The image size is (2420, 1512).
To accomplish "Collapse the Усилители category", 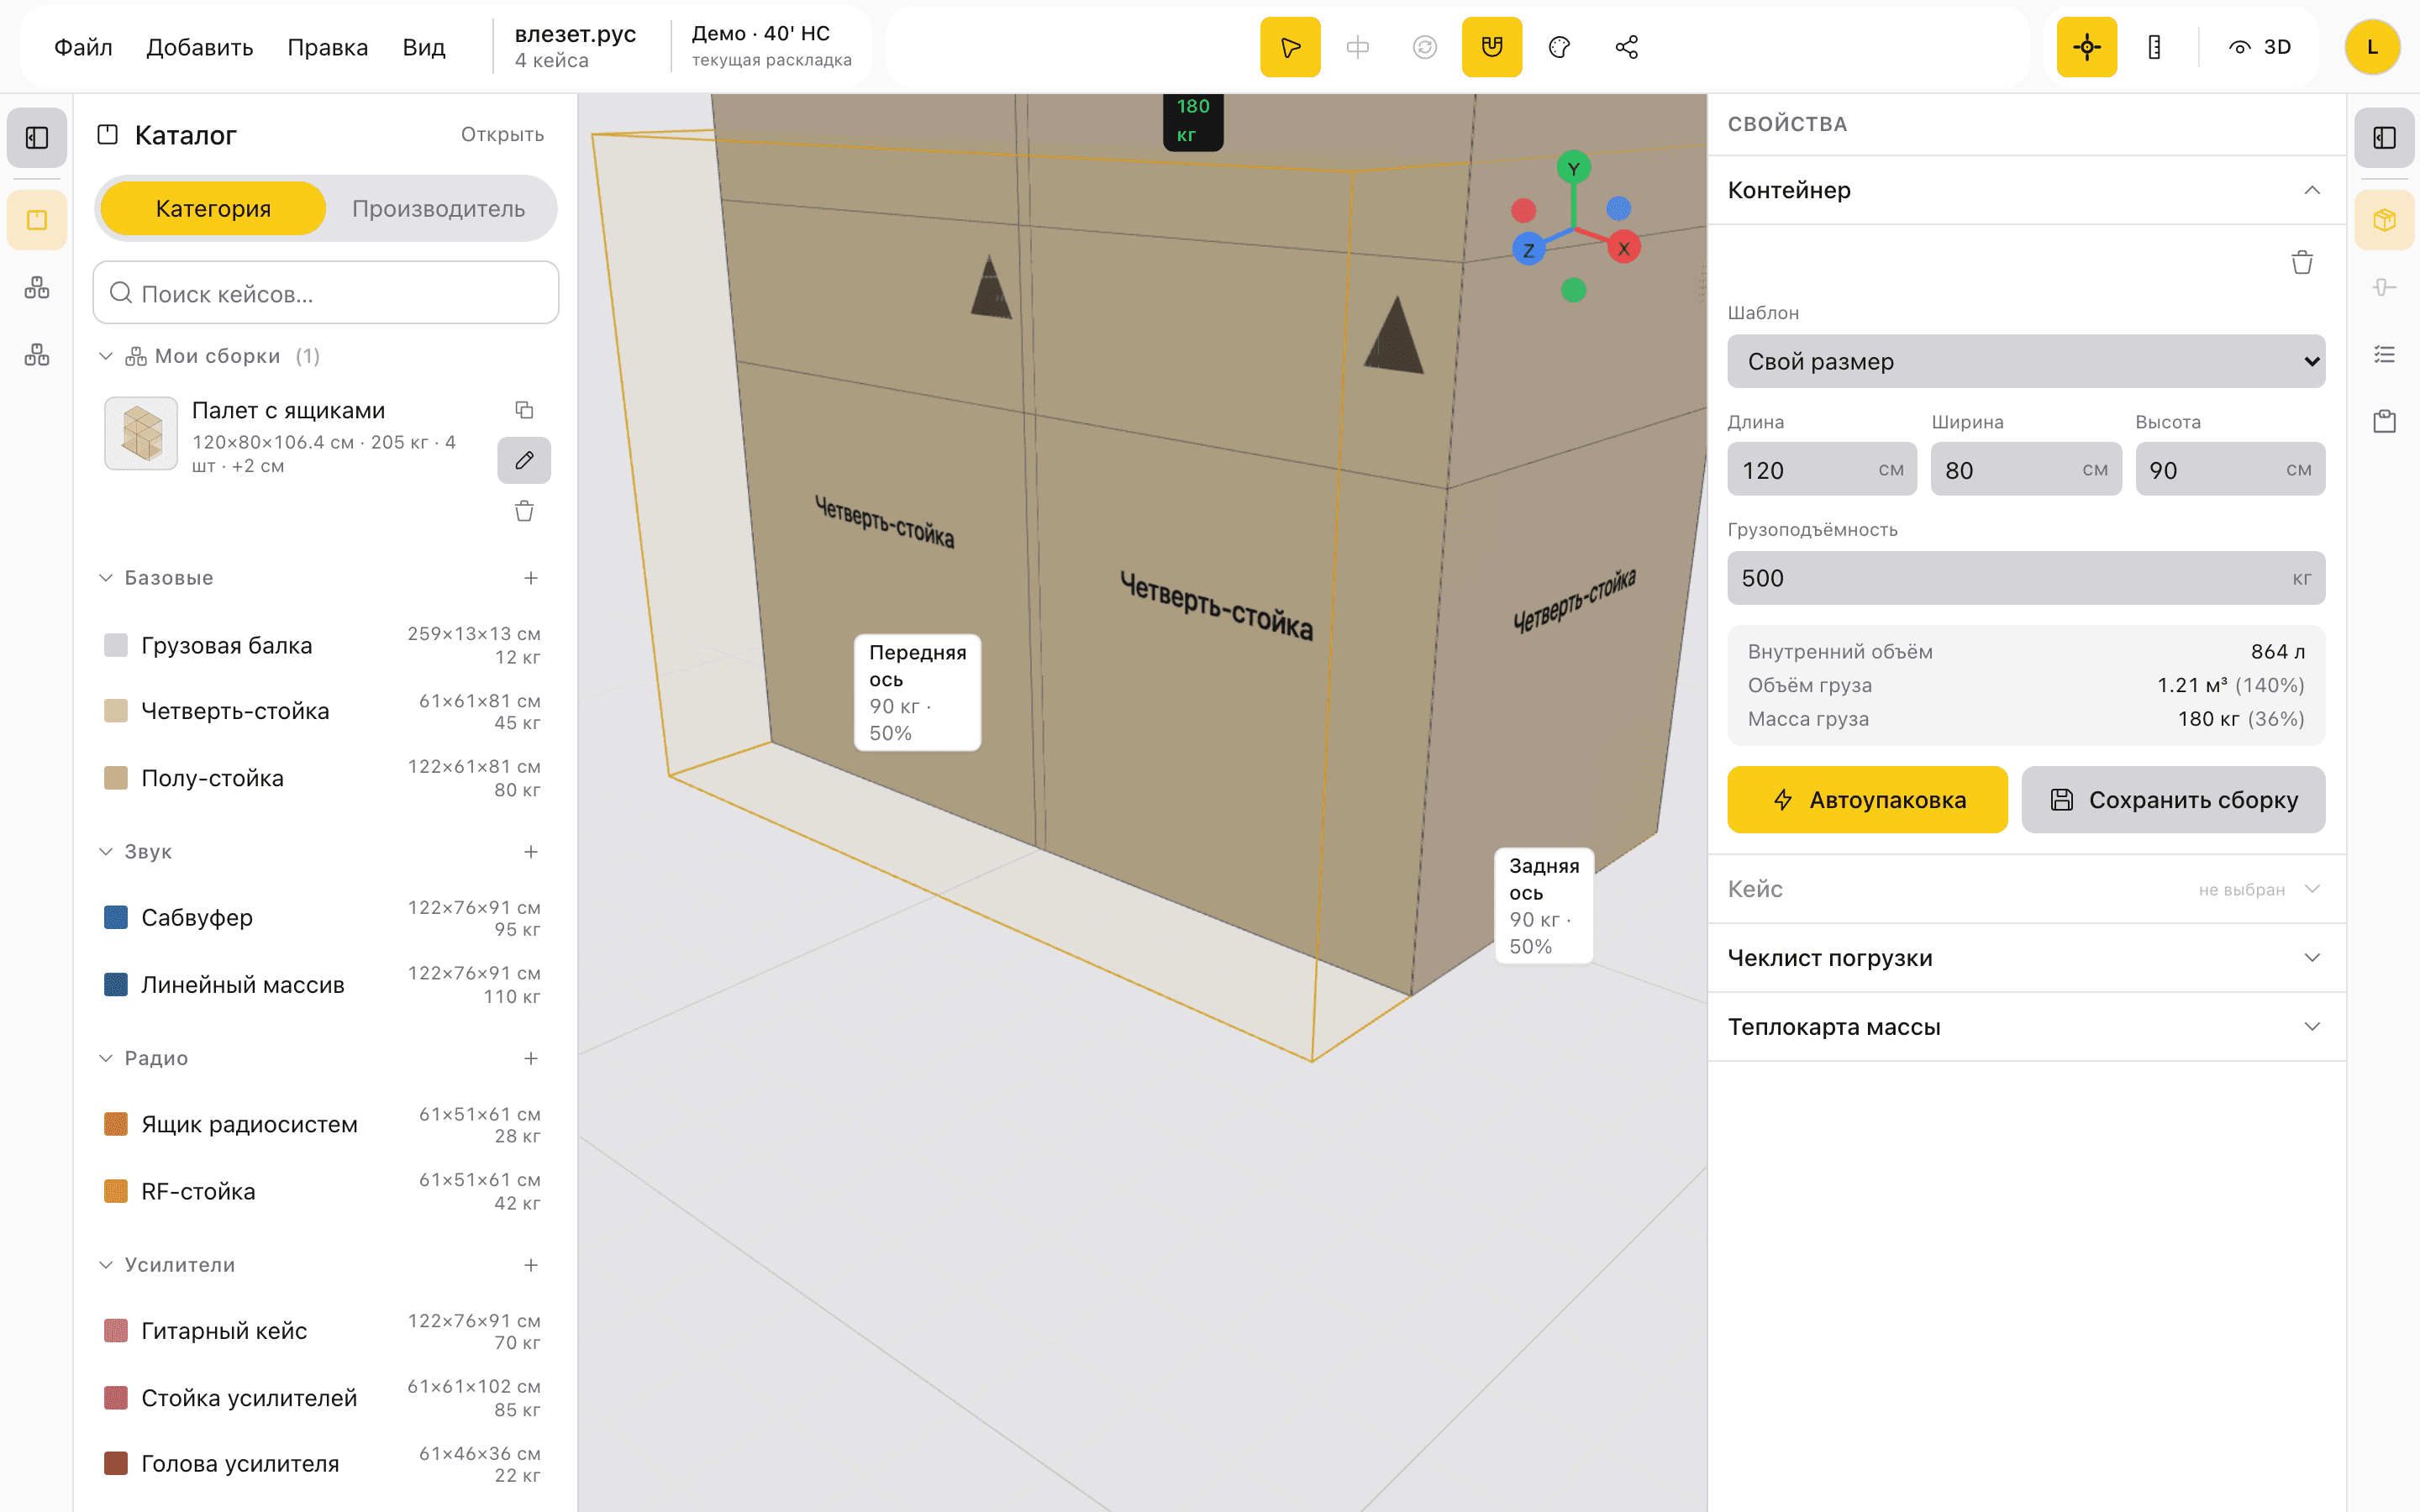I will 105,1265.
